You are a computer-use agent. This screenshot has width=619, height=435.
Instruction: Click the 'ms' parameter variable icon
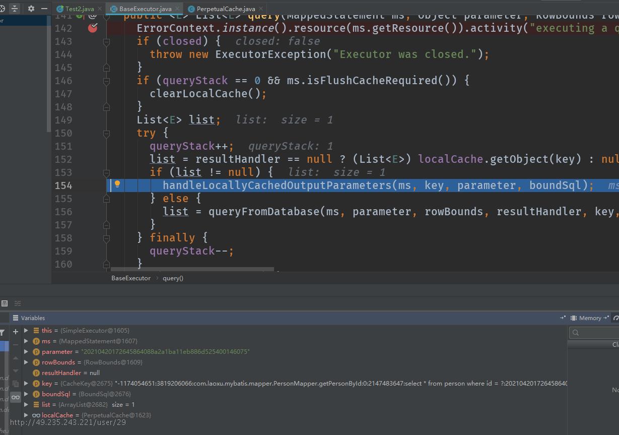pyautogui.click(x=36, y=341)
